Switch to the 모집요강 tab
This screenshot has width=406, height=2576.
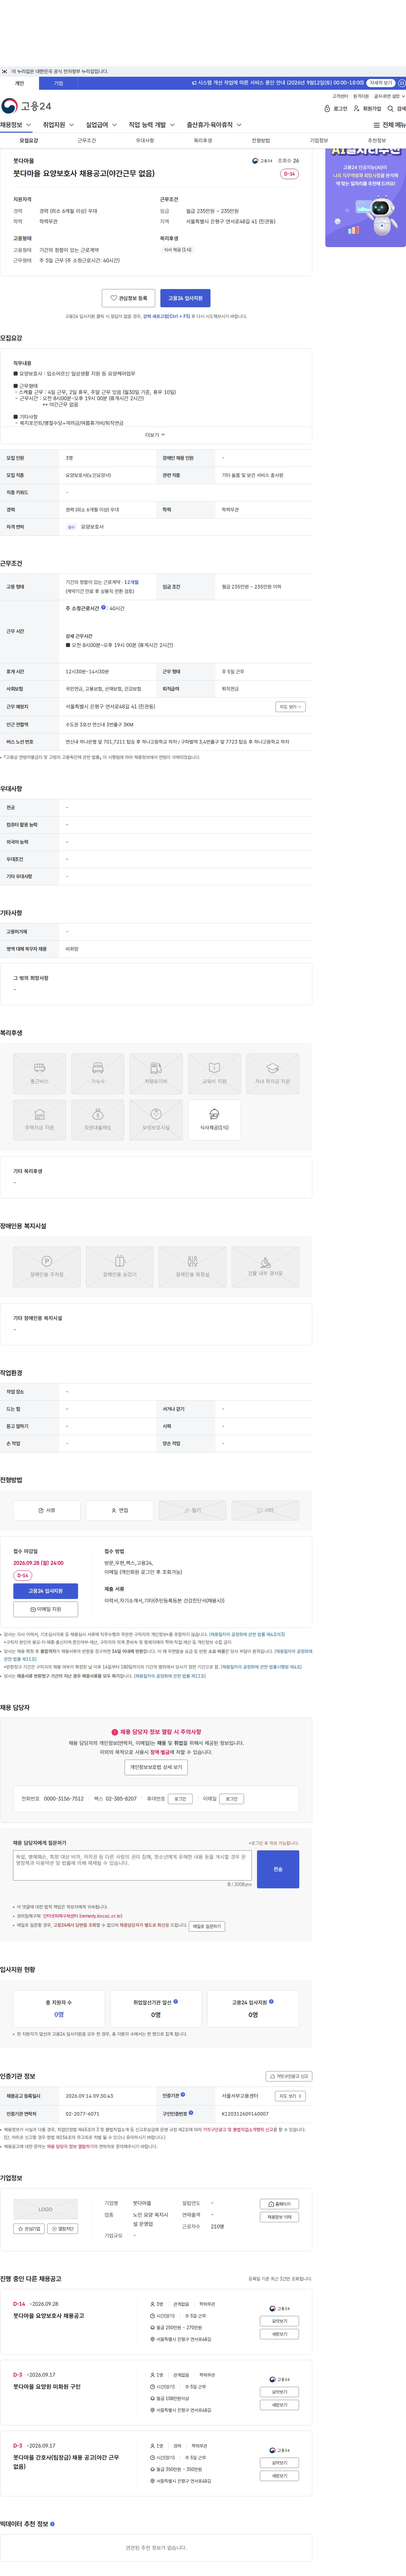(29, 141)
